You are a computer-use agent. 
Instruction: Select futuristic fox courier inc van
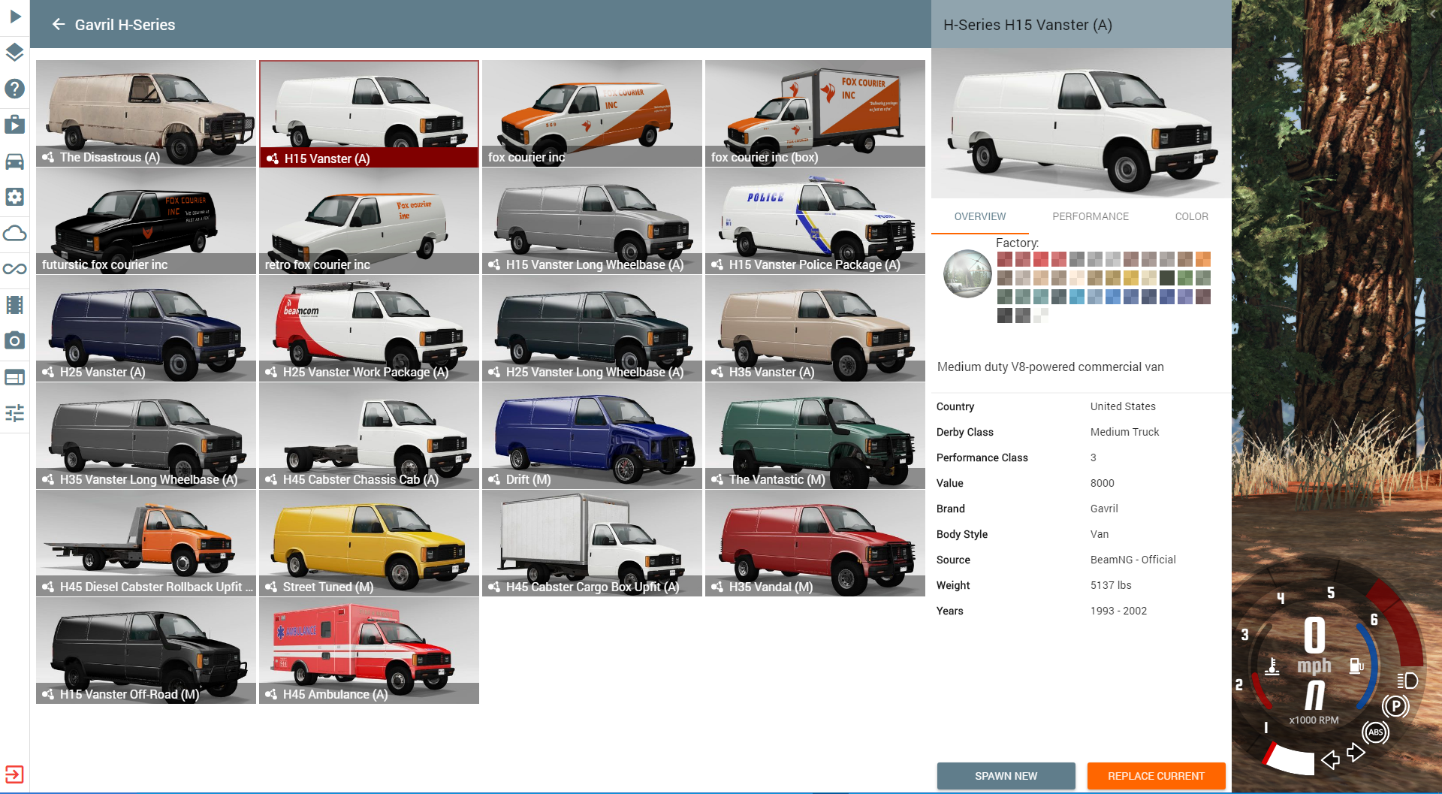point(146,221)
